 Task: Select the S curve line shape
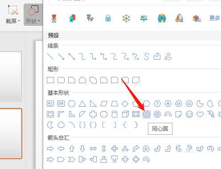point(147,56)
